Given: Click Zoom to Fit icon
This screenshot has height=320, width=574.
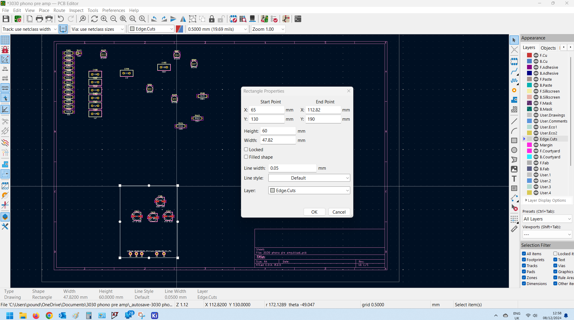Looking at the screenshot, I should (123, 19).
